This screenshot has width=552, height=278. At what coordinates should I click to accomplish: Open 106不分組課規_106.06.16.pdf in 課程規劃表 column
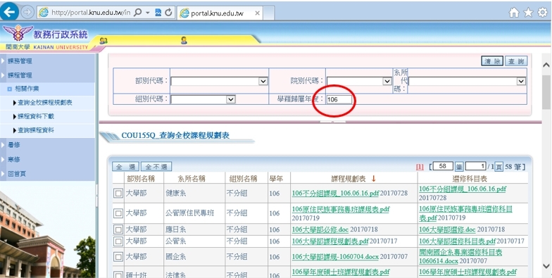click(335, 193)
